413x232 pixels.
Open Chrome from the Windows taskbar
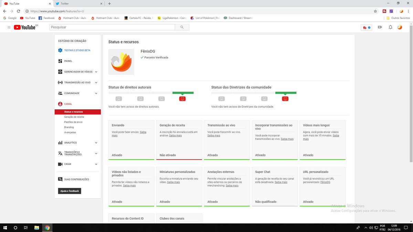(47, 228)
